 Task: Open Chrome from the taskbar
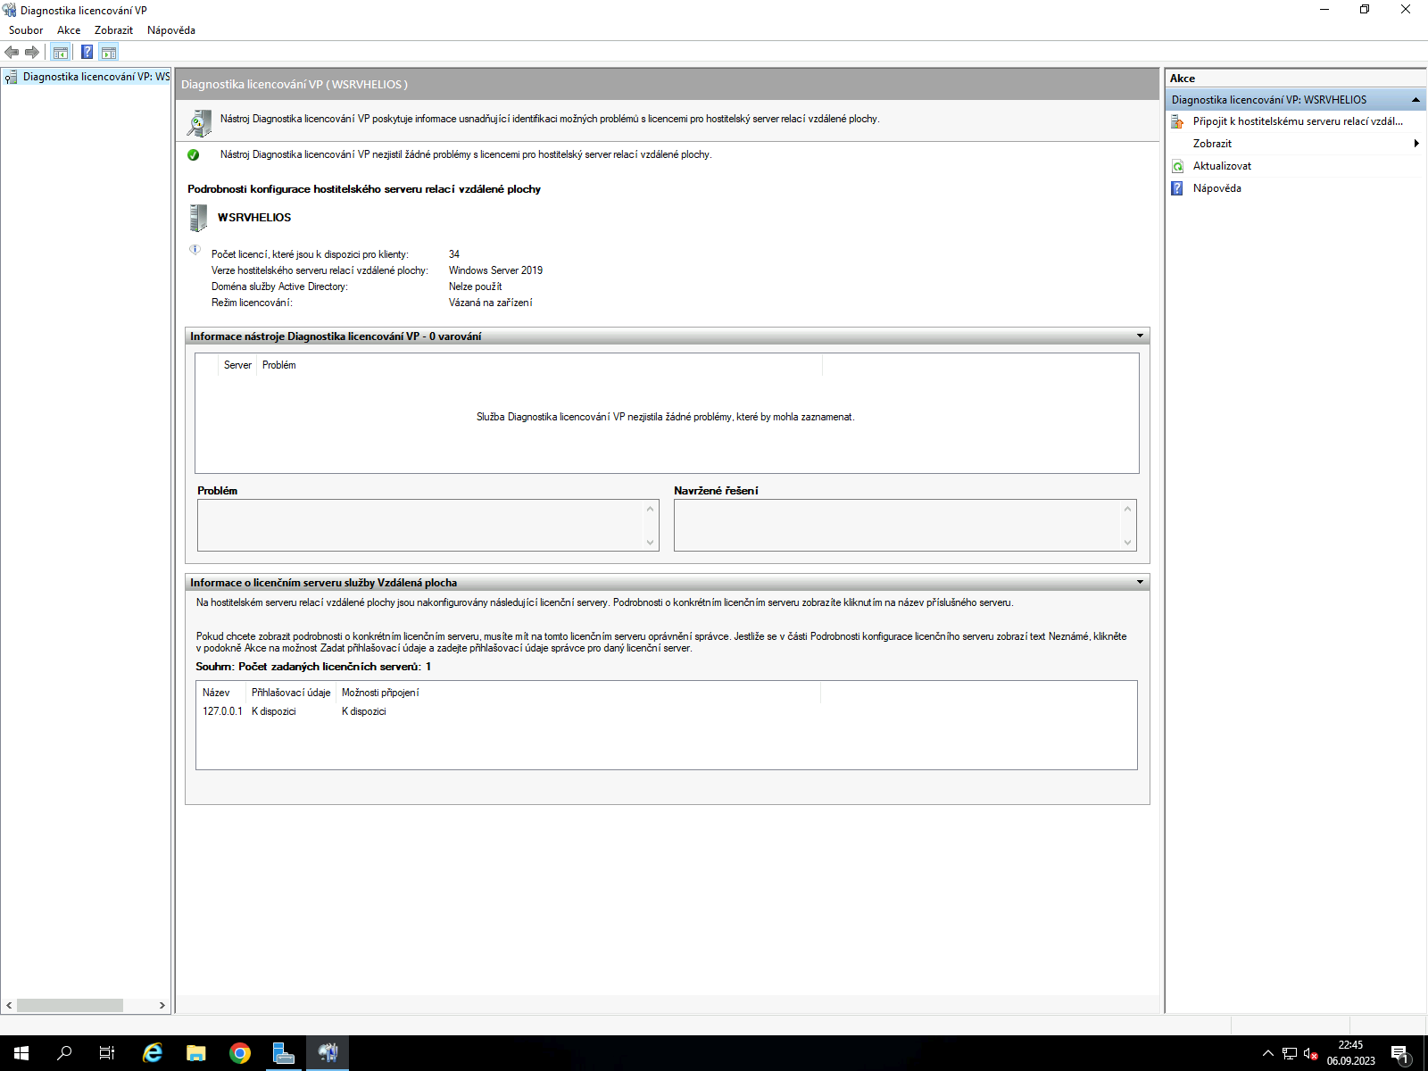[x=239, y=1053]
